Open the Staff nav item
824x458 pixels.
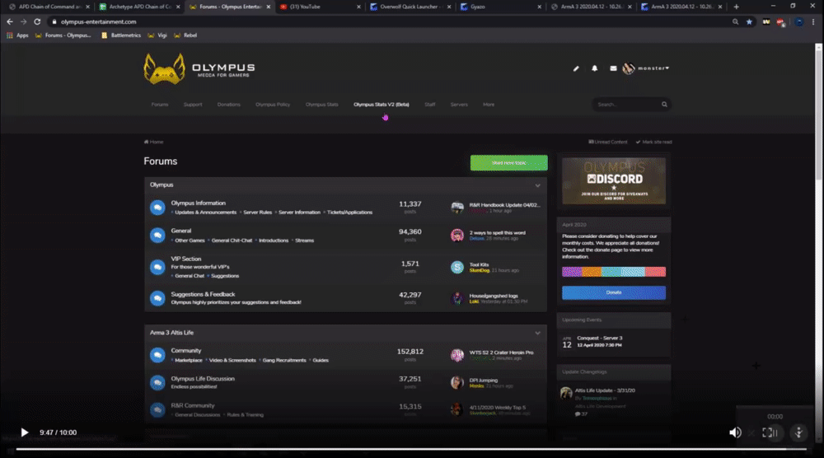pos(430,105)
